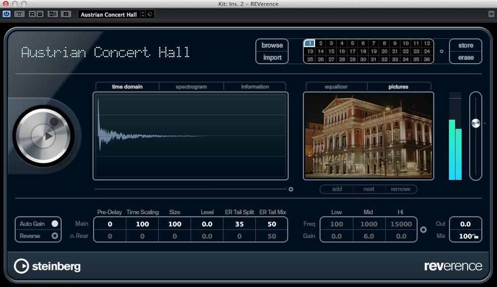Click Main Pre-Delay value 0
This screenshot has height=287, width=497.
click(110, 224)
